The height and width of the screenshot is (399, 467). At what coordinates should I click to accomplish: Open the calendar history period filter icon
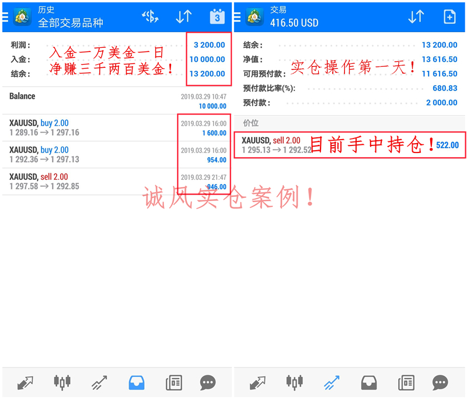point(217,17)
